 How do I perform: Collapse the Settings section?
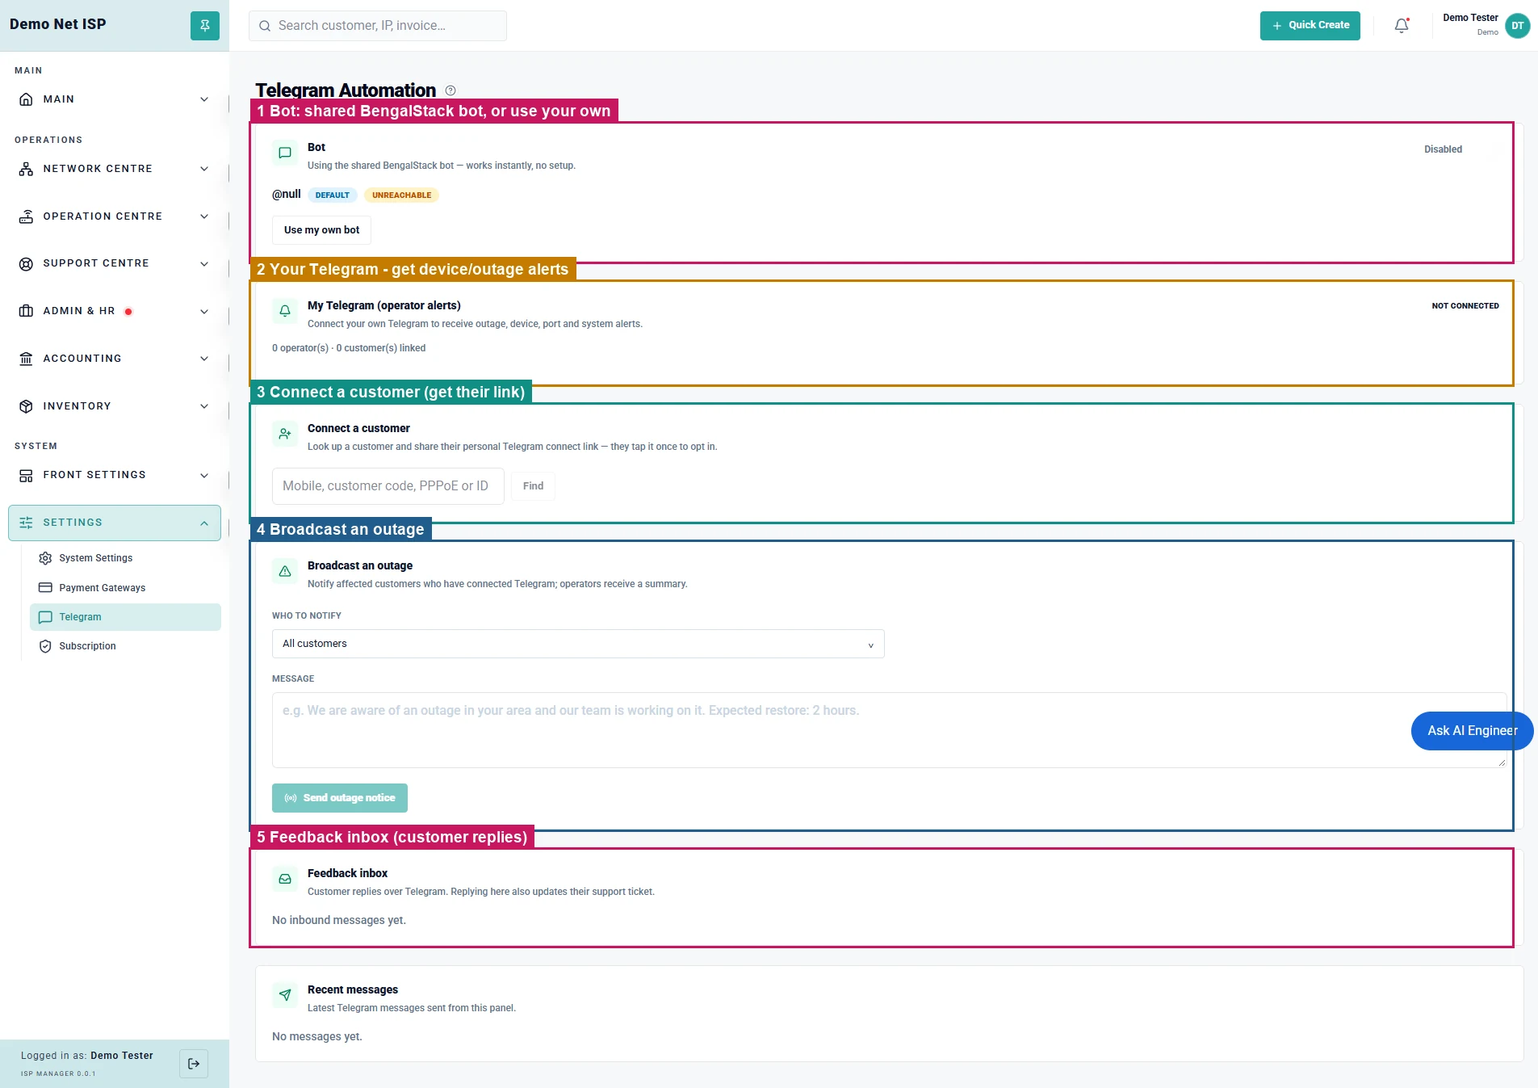(115, 523)
